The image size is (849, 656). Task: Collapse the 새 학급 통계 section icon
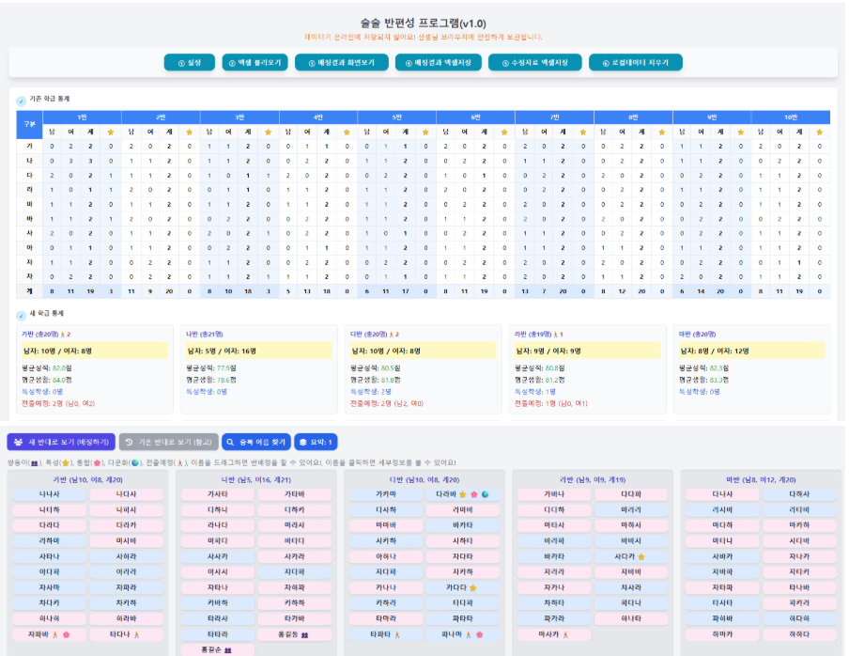(22, 316)
